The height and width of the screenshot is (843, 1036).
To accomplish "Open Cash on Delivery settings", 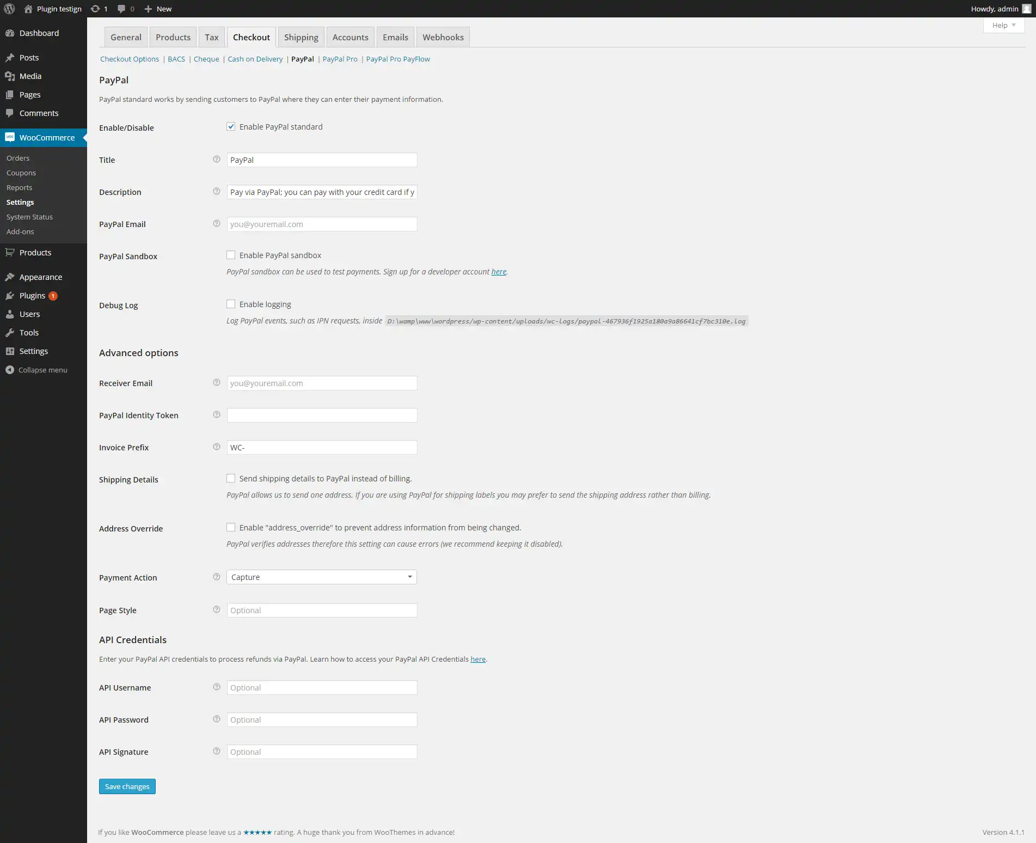I will tap(255, 59).
